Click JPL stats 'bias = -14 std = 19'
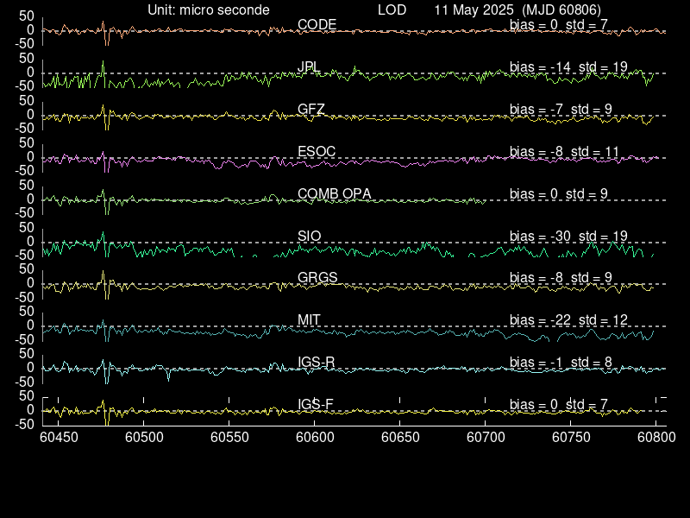Viewport: 690px width, 518px height. (x=568, y=67)
